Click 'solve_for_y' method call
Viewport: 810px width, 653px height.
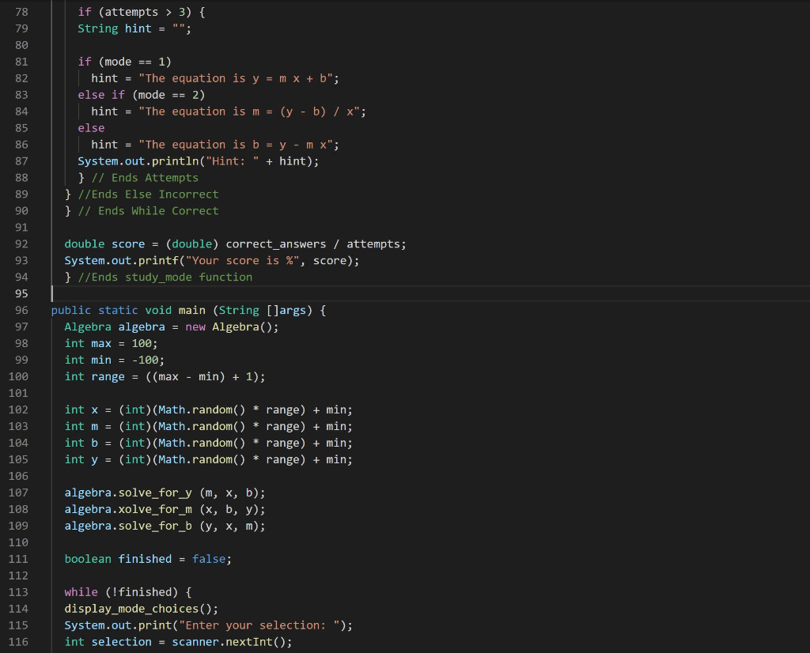(x=155, y=493)
